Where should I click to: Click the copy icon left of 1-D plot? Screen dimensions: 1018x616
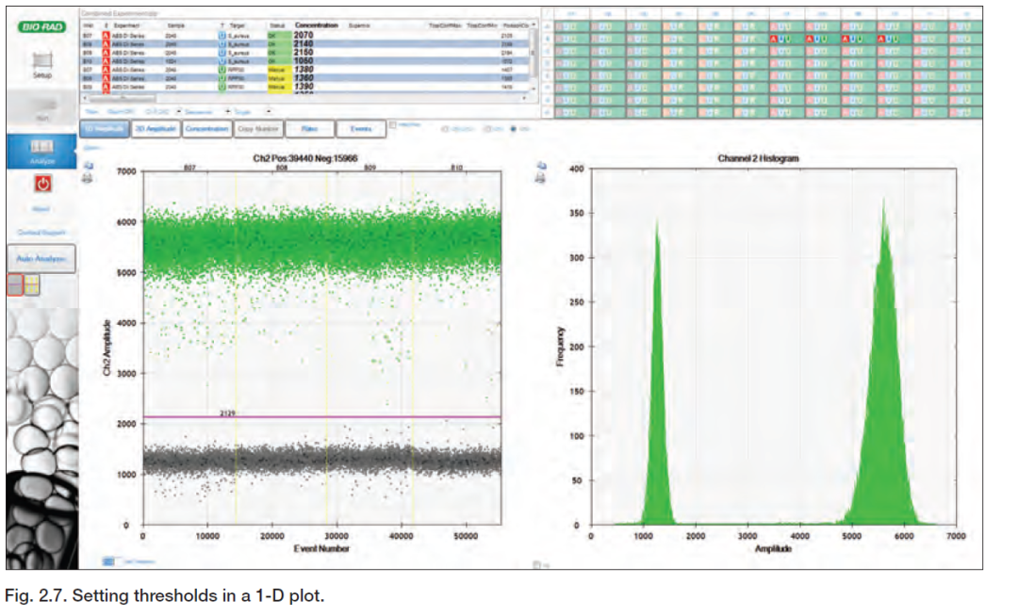[89, 164]
